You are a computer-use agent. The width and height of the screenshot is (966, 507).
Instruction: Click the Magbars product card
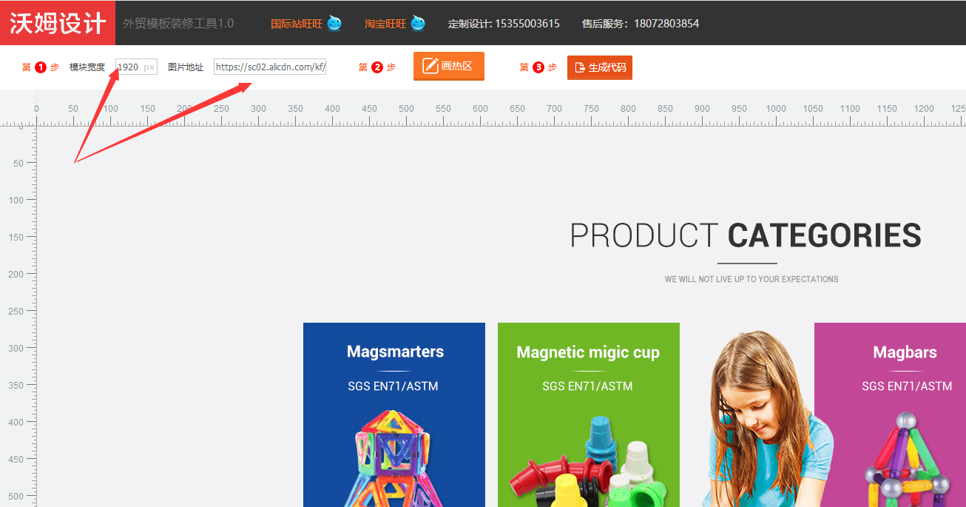click(890, 414)
